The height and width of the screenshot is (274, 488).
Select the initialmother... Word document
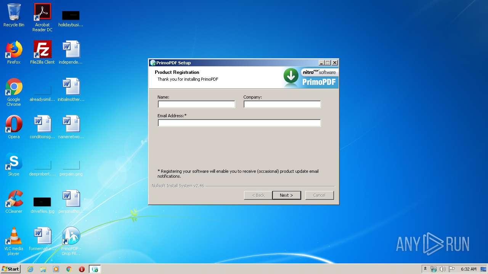click(x=71, y=90)
